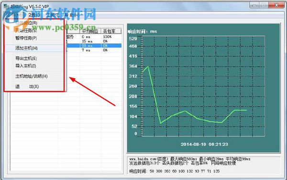The image size is (287, 180).
Task: Click the 发送数据包 packet statistics line
Action: (x=183, y=163)
